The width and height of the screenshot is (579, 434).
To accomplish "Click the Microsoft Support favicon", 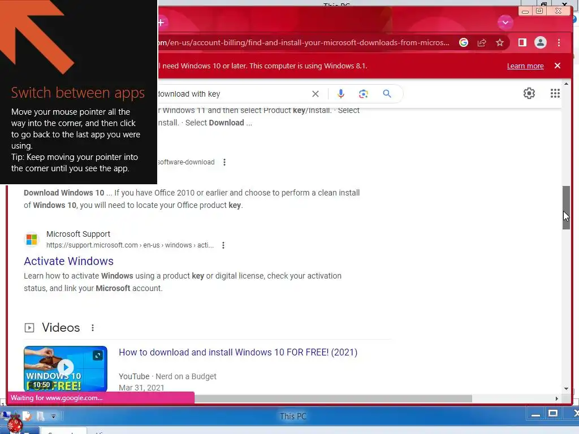I will click(32, 240).
